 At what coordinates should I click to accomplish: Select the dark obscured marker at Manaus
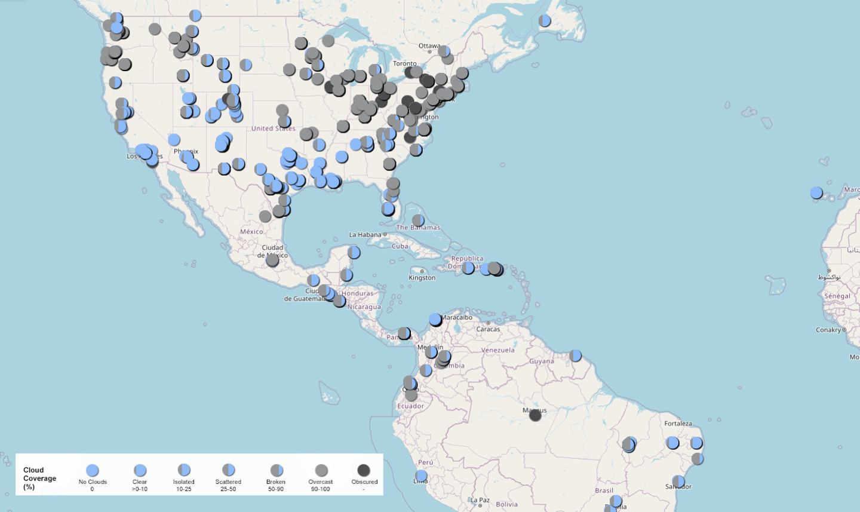coord(535,415)
